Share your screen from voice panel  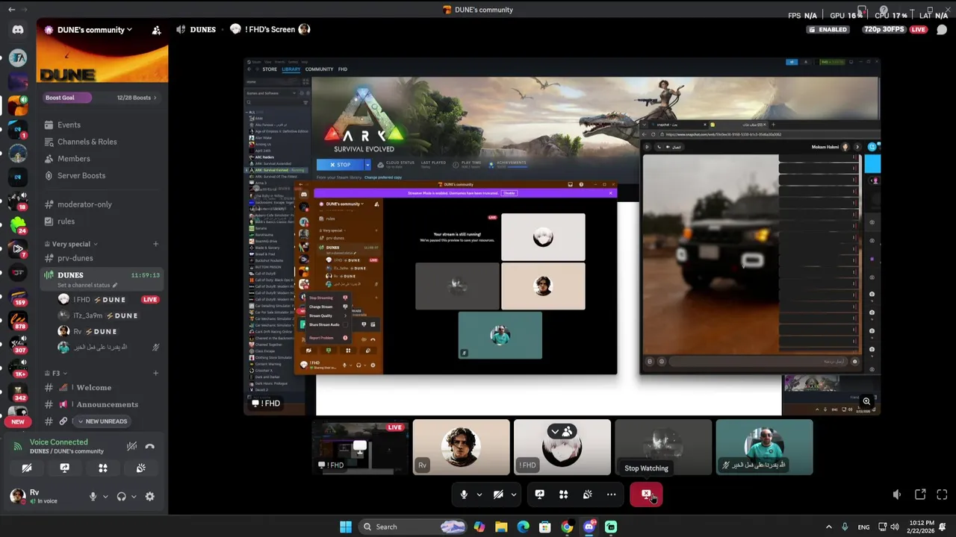tap(65, 468)
